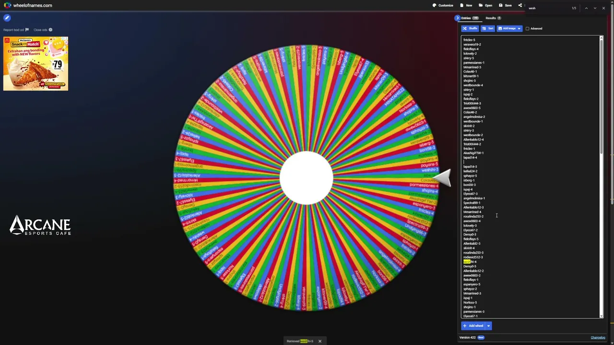Viewport: 614px width, 345px height.
Task: Click entry 'angelmolmisa-2' in list
Action: [474, 117]
